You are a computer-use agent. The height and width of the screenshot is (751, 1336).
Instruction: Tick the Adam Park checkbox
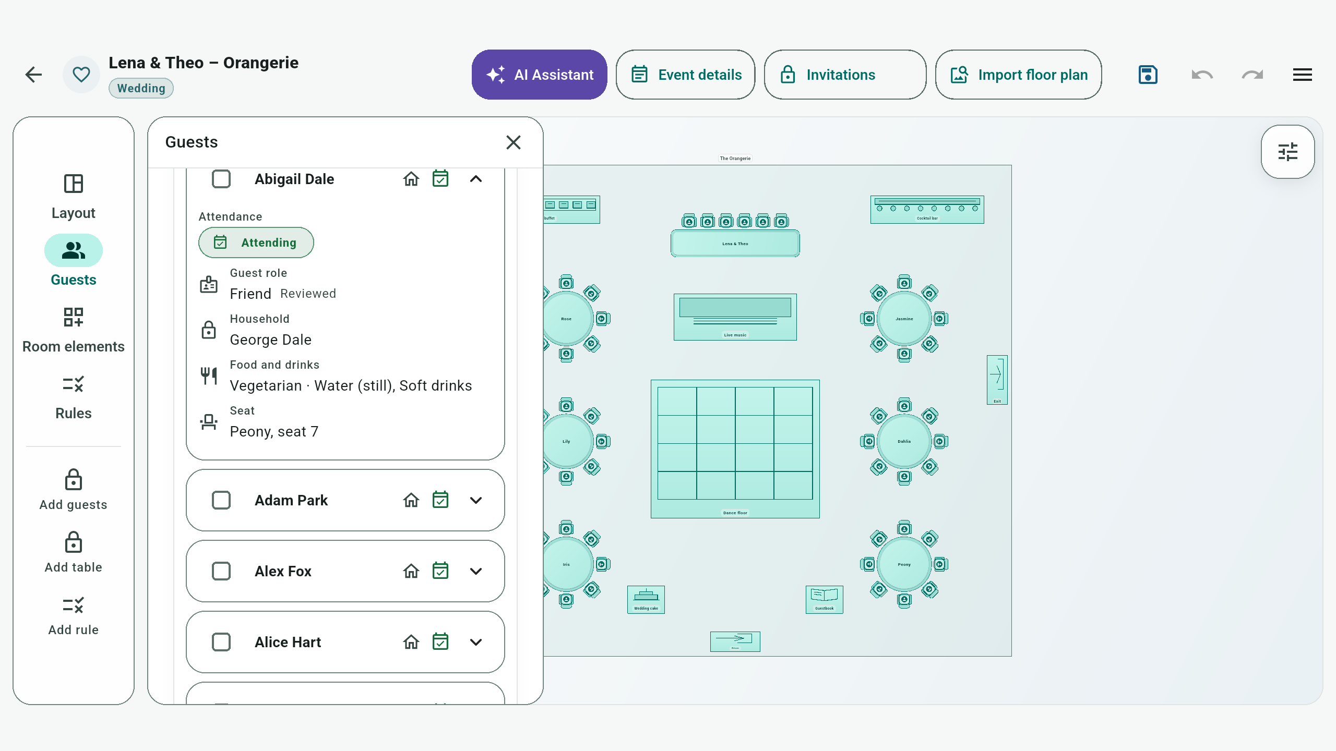221,500
